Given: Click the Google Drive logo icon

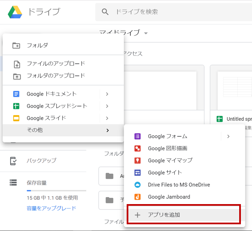Looking at the screenshot, I should (x=15, y=12).
